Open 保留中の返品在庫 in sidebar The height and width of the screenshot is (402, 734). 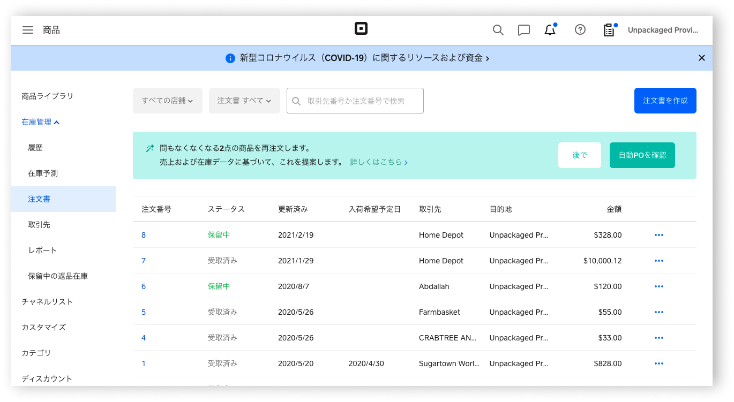point(58,276)
